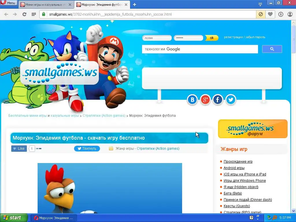This screenshot has width=296, height=222.
Task: Go forward with the forward arrow
Action: pyautogui.click(x=15, y=14)
